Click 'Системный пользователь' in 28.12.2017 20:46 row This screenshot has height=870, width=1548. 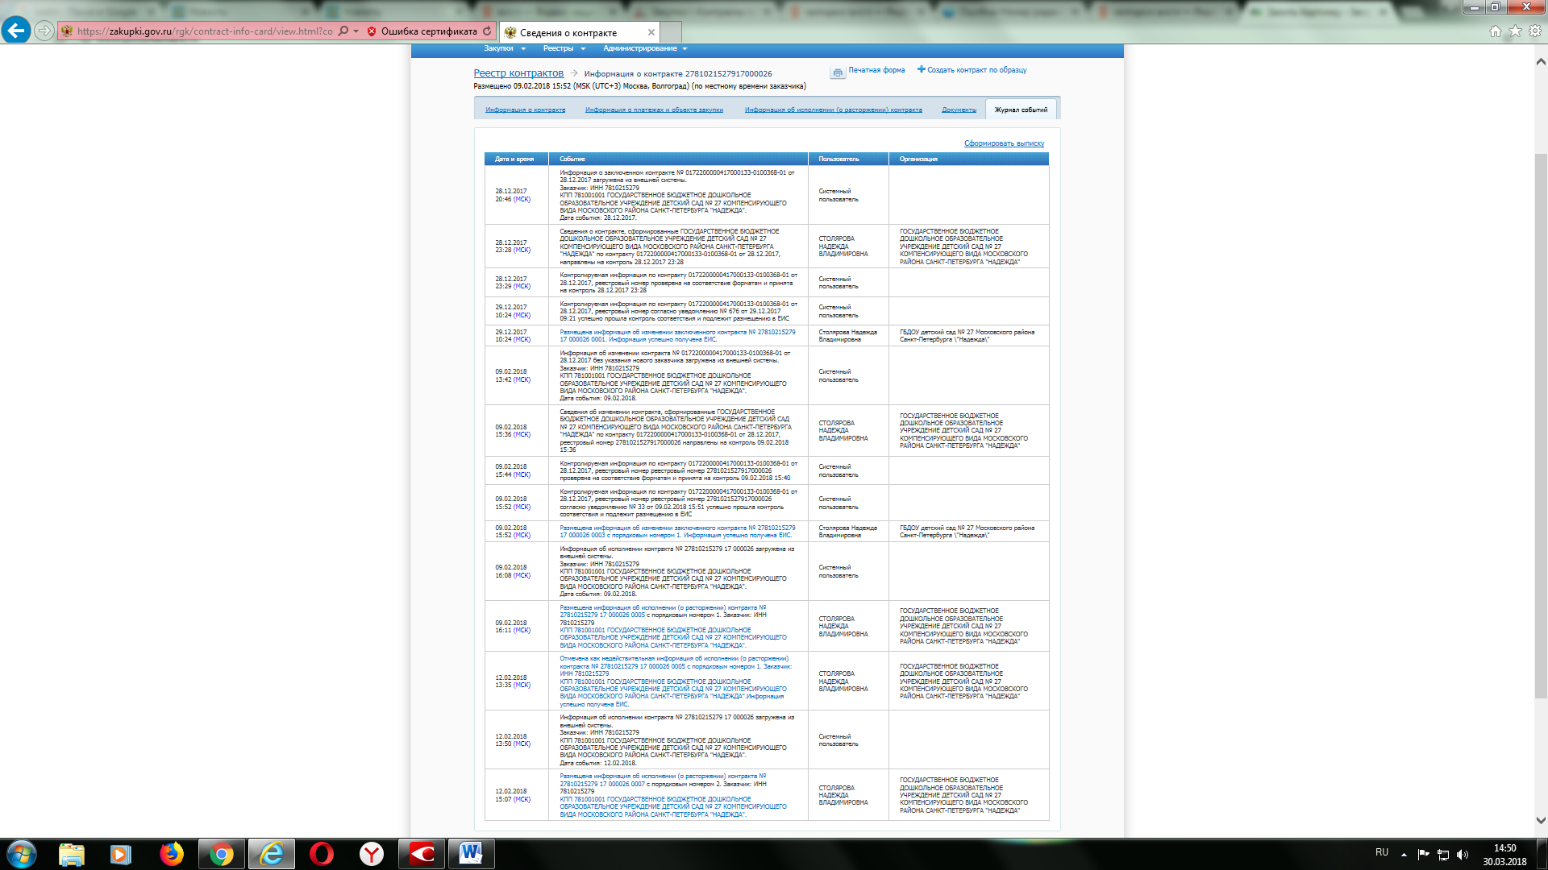838,195
